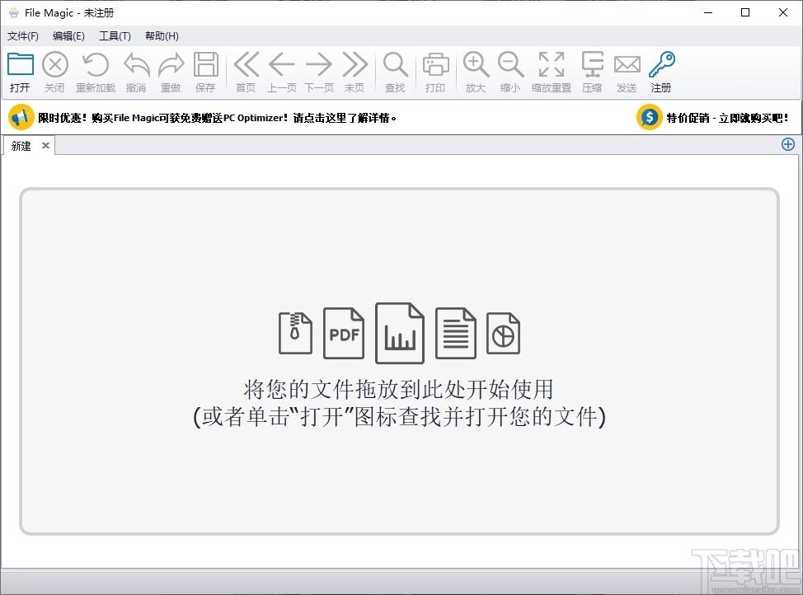This screenshot has width=803, height=595.
Task: Click the 注册 key icon to register
Action: pyautogui.click(x=662, y=65)
